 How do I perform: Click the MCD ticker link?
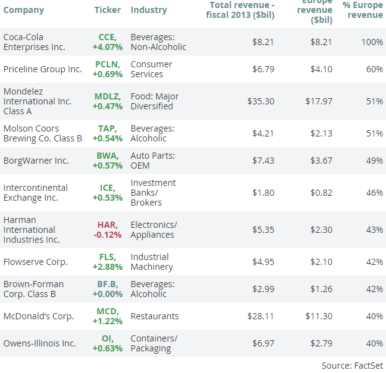108,311
